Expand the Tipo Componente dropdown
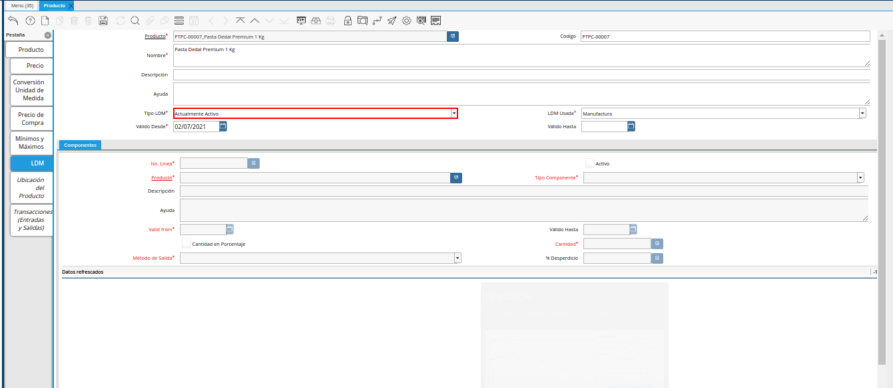Viewport: 893px width, 388px height. click(x=860, y=177)
